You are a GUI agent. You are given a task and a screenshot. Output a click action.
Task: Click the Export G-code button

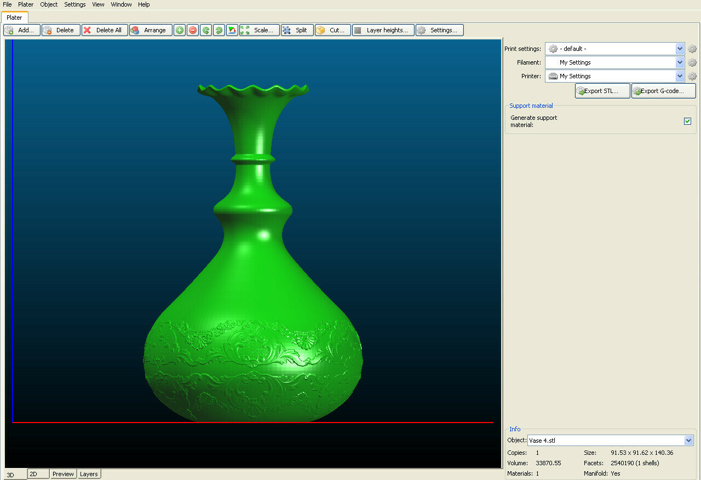[x=663, y=91]
